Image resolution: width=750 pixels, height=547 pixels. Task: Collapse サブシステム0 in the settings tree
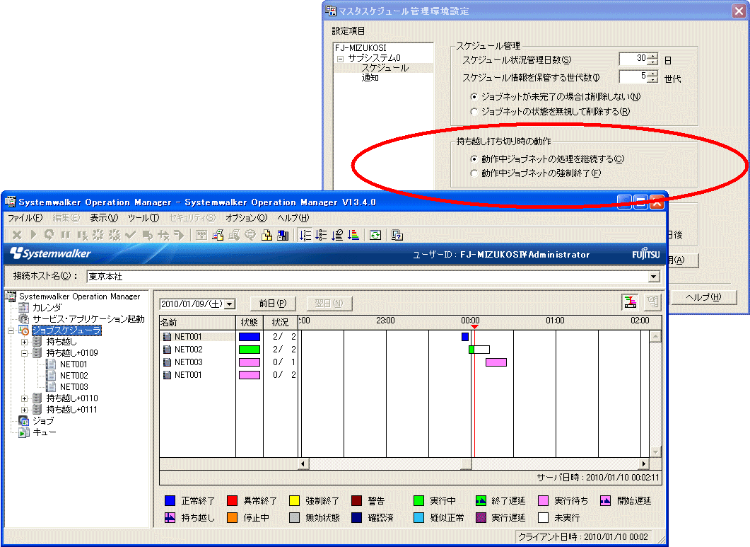[x=341, y=59]
